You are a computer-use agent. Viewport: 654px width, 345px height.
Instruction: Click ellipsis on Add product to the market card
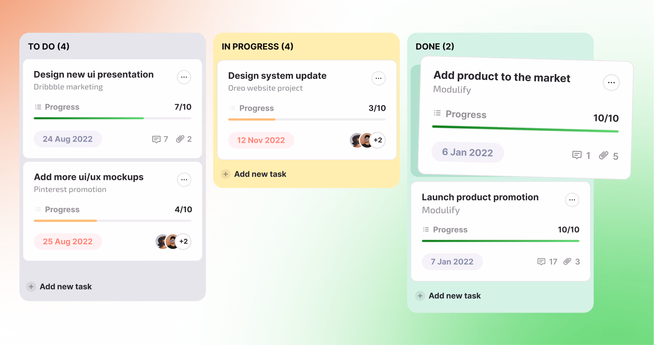(611, 83)
